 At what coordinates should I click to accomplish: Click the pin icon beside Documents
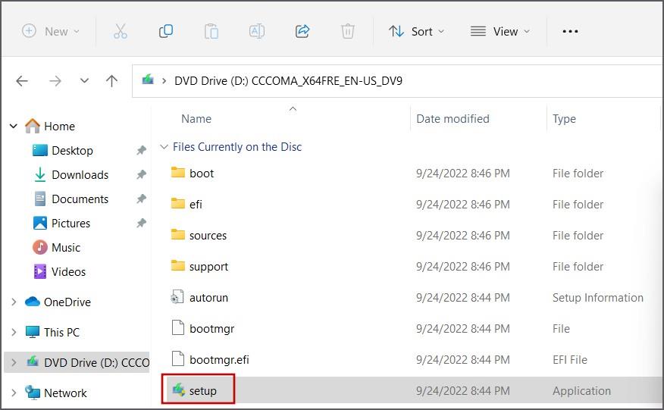pos(142,199)
